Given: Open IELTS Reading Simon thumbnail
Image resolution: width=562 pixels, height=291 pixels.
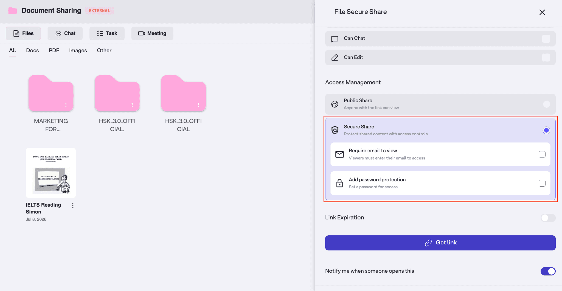Looking at the screenshot, I should pyautogui.click(x=51, y=173).
